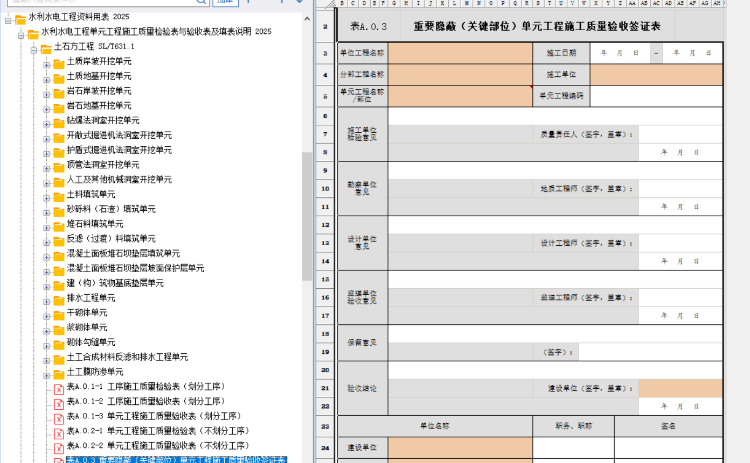Viewport: 750px width, 463px height.
Task: Expand the 土工合成材料反滤和排水工程单元 folder
Action: click(46, 361)
